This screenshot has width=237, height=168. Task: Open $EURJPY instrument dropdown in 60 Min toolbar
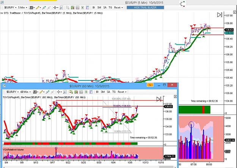pyautogui.click(x=13, y=92)
